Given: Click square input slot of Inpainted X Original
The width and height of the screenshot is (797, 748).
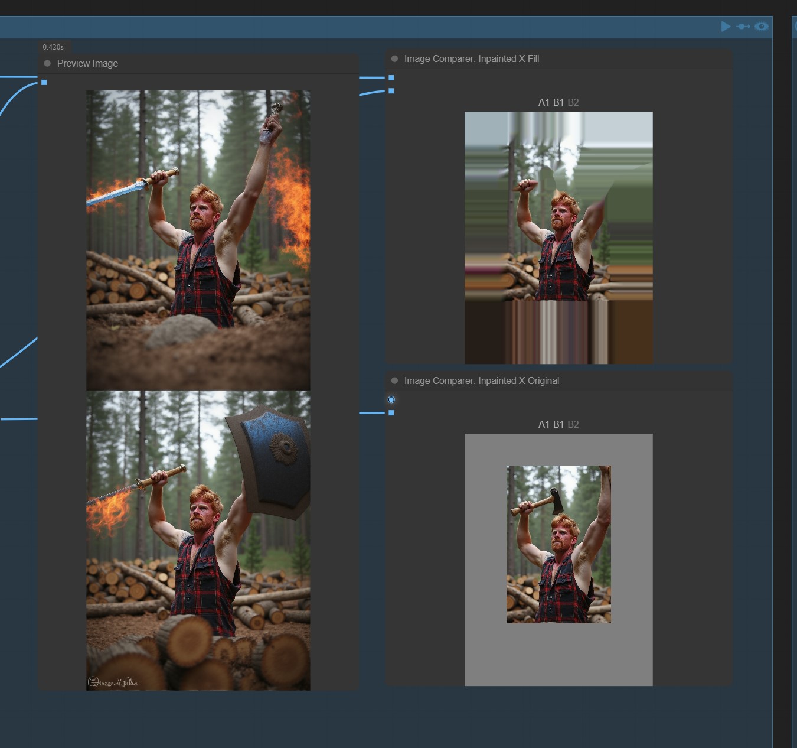Looking at the screenshot, I should click(391, 412).
